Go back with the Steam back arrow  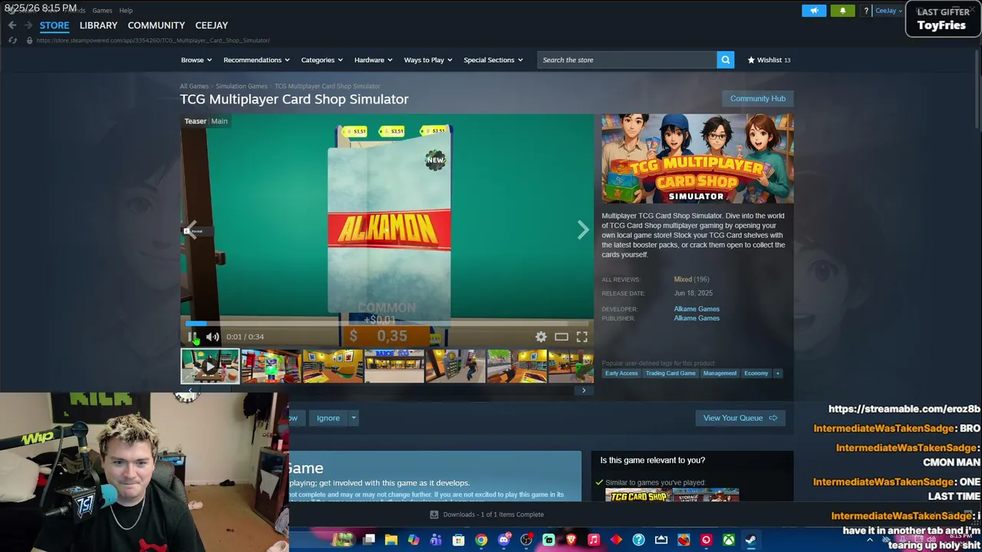point(12,25)
